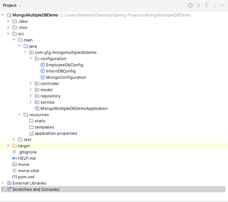228x202 pixels.
Task: Collapse the src folder
Action: 8,34
